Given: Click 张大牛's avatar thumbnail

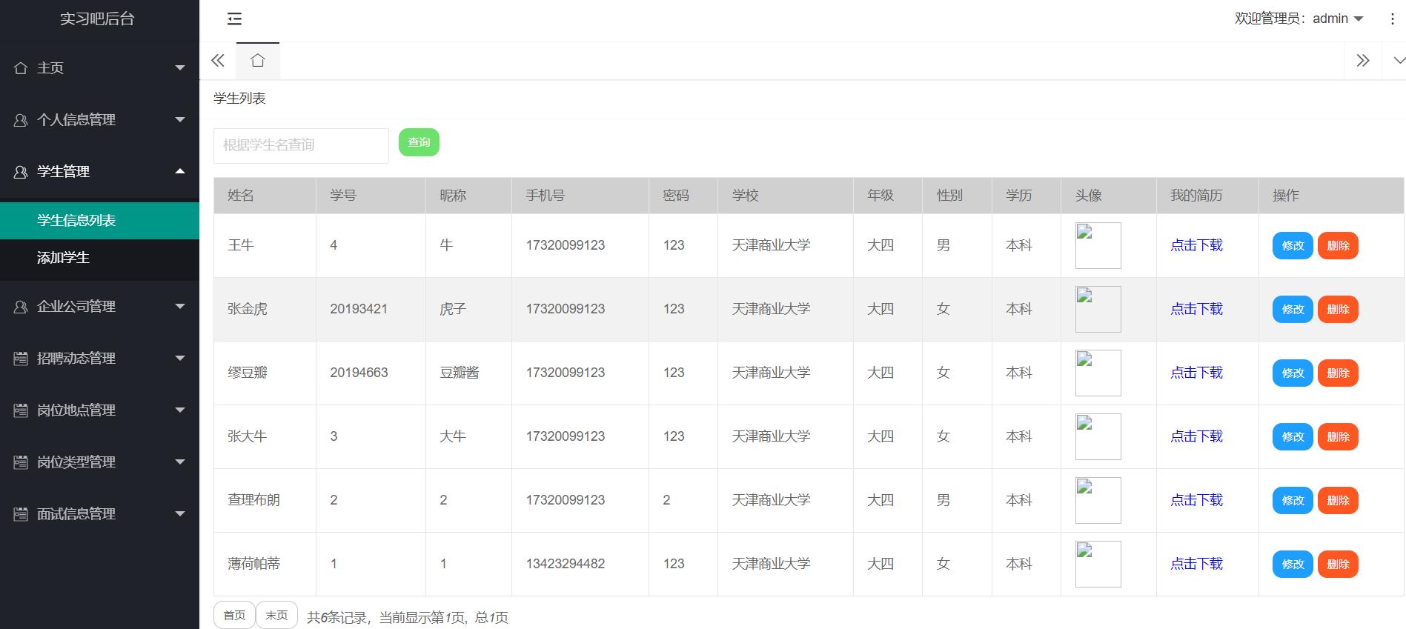Looking at the screenshot, I should click(x=1098, y=436).
